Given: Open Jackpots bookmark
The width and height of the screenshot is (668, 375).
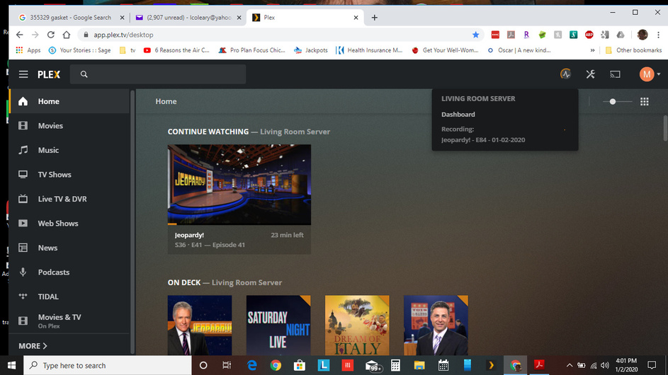Looking at the screenshot, I should pos(311,50).
